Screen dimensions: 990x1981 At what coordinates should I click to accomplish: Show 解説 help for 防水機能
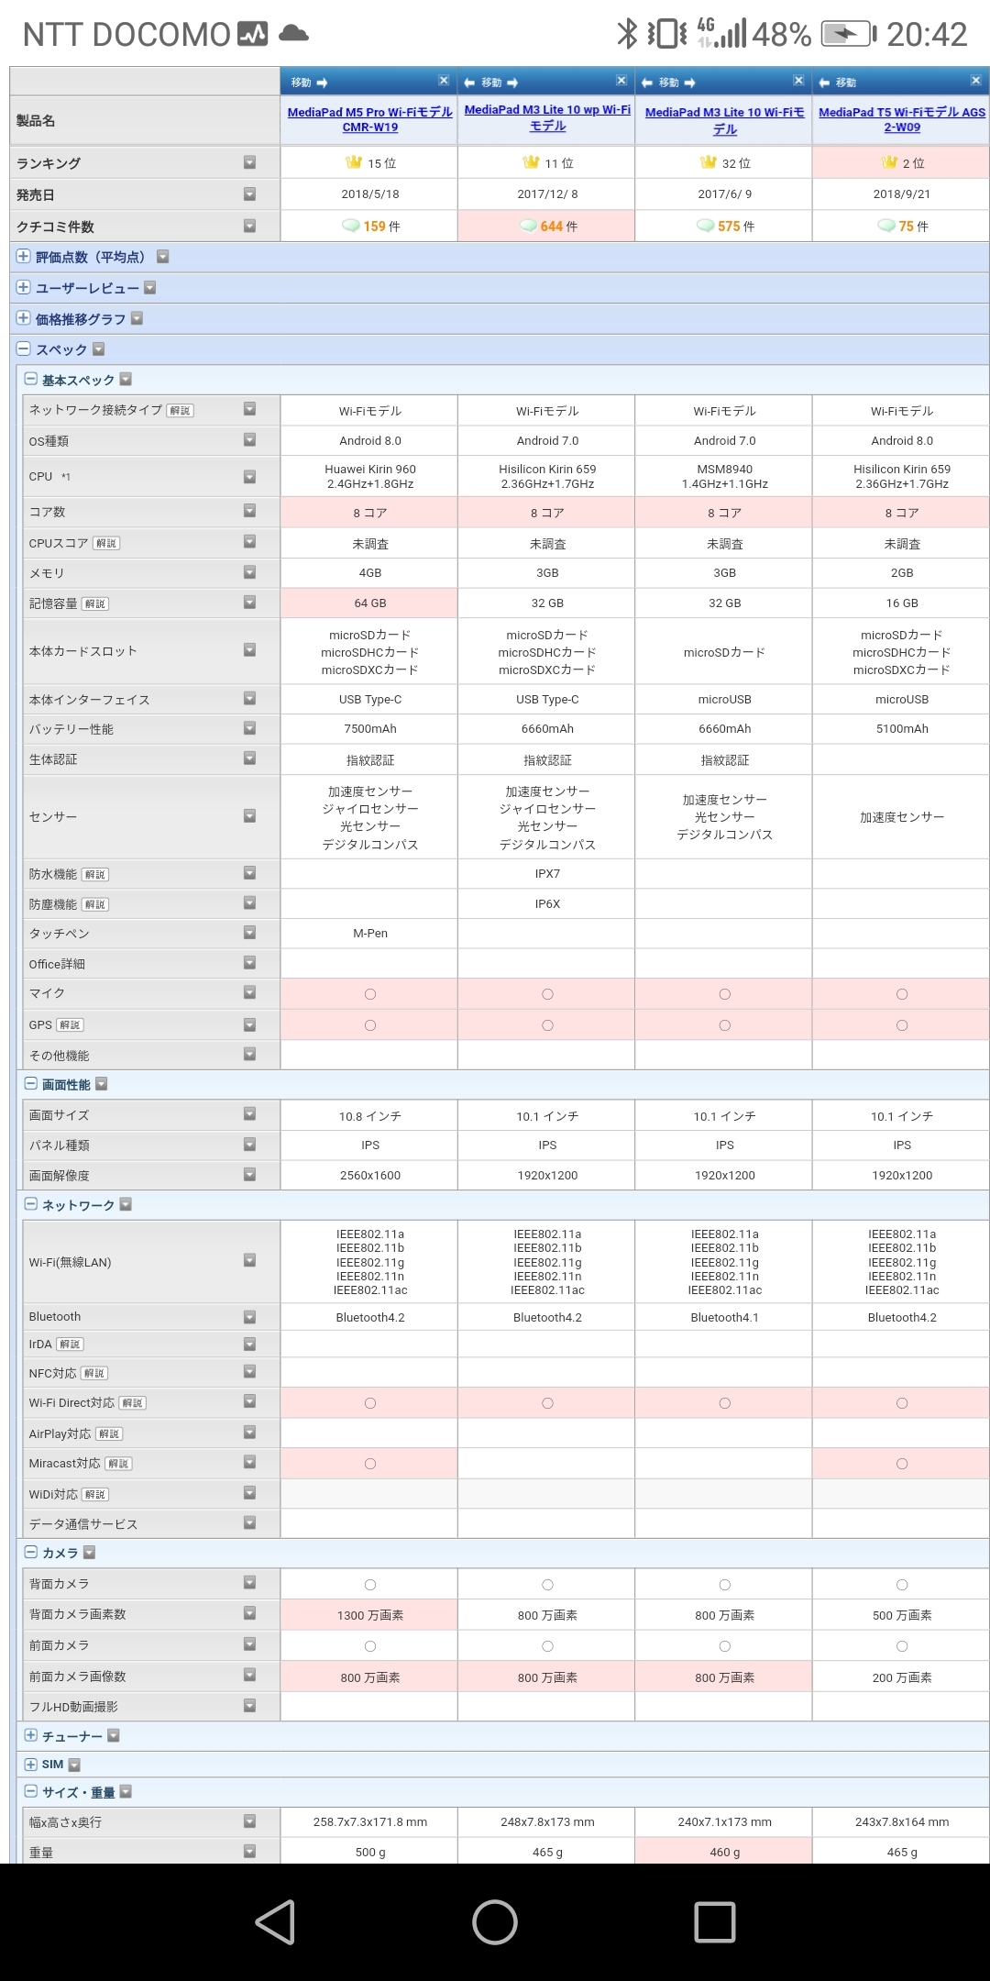click(x=95, y=874)
